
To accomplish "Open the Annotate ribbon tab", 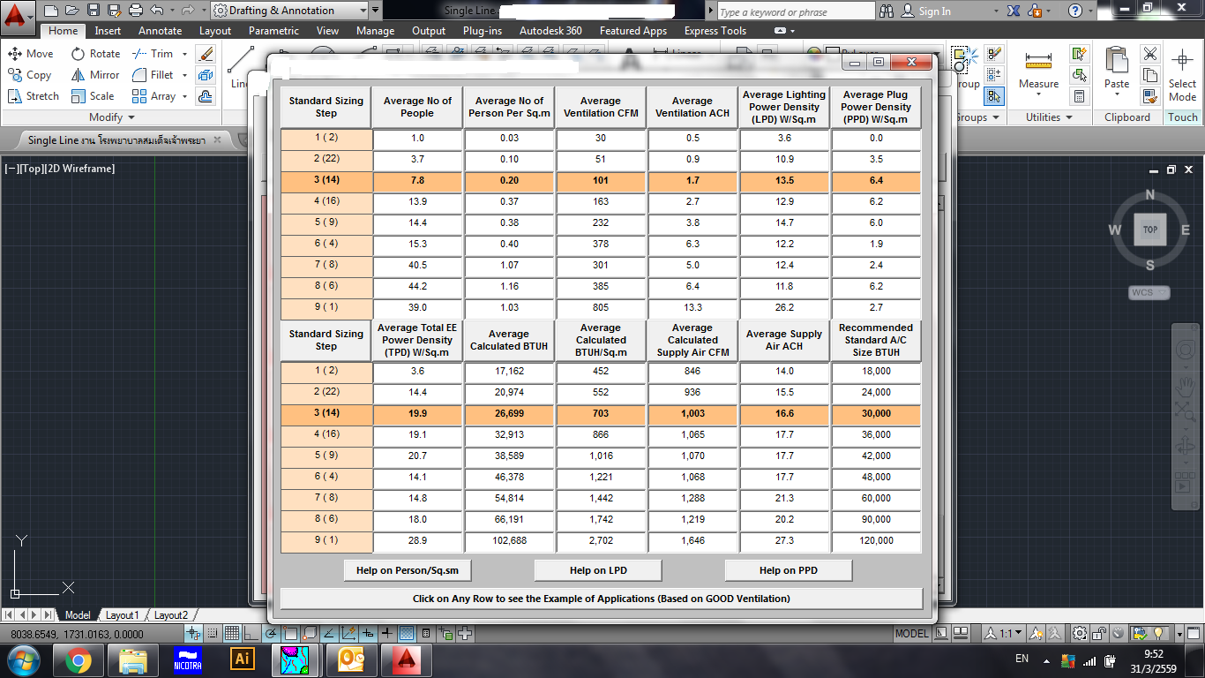I will coord(160,31).
